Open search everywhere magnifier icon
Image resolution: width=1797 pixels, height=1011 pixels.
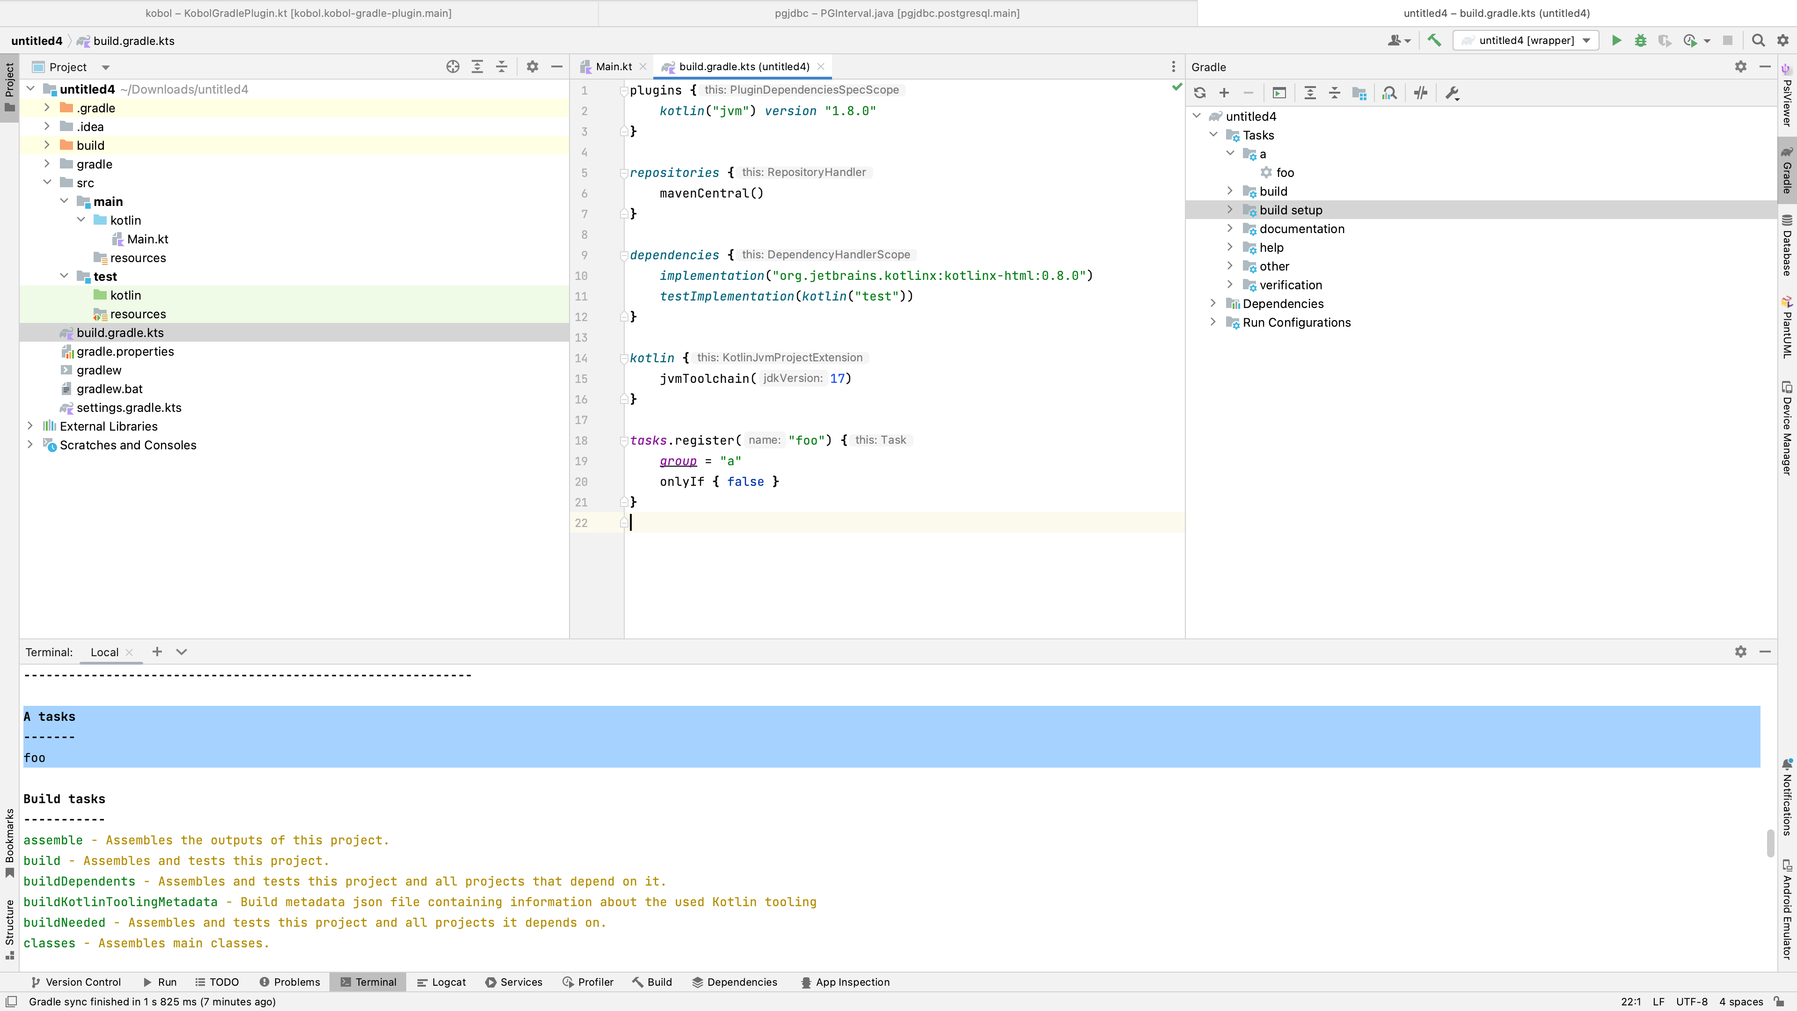pyautogui.click(x=1759, y=40)
